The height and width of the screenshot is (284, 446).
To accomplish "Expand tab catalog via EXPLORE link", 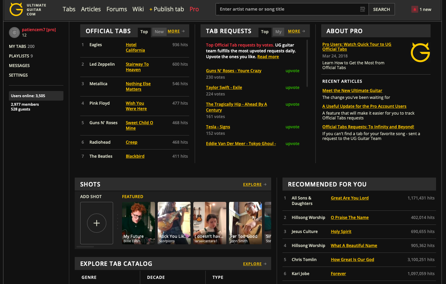I will 252,264.
